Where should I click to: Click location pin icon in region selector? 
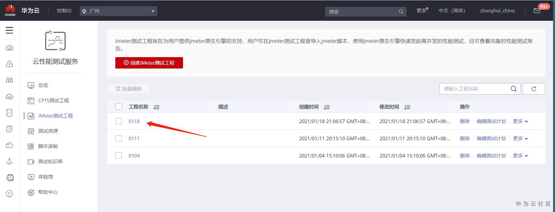[x=84, y=11]
